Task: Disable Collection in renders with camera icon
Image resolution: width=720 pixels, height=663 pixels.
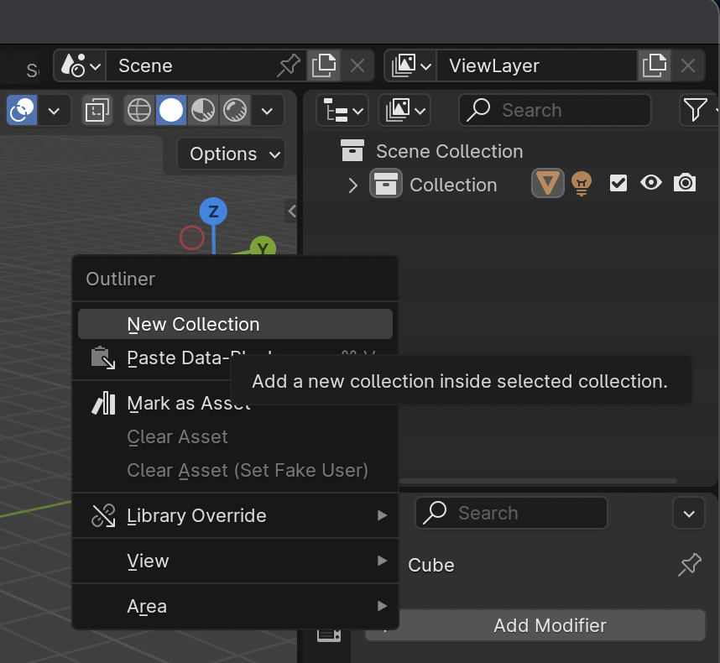Action: 685,183
